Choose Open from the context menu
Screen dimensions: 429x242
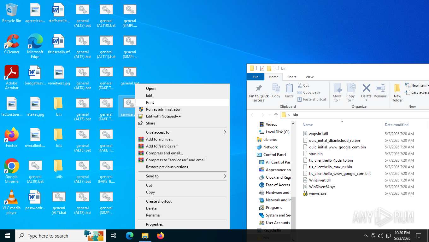(182, 89)
